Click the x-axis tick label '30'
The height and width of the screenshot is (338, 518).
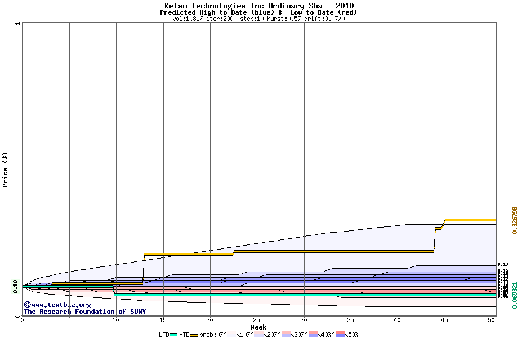(x=303, y=320)
